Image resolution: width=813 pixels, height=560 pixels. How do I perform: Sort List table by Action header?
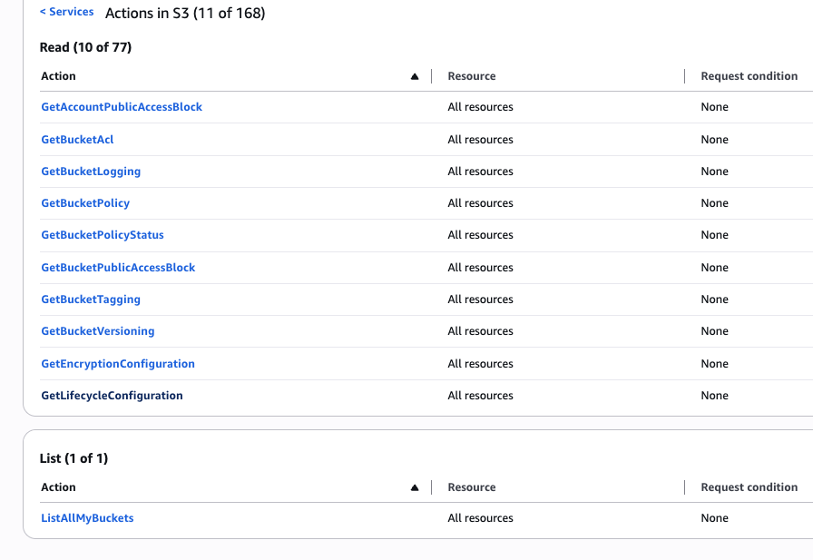(59, 487)
